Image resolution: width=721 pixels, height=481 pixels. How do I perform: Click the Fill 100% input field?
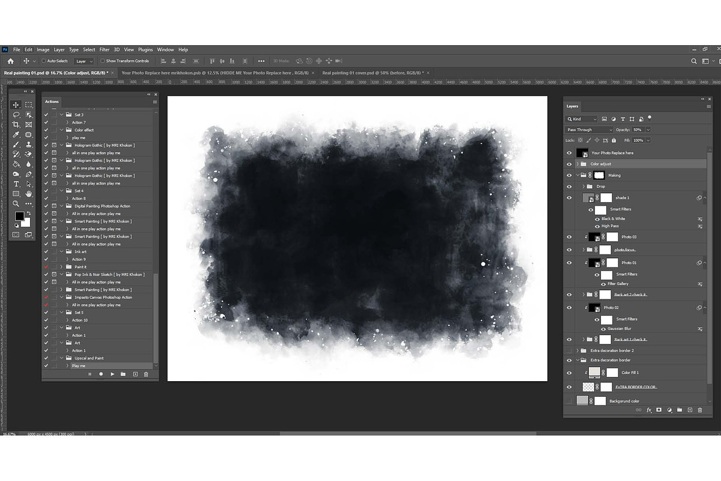tap(638, 141)
